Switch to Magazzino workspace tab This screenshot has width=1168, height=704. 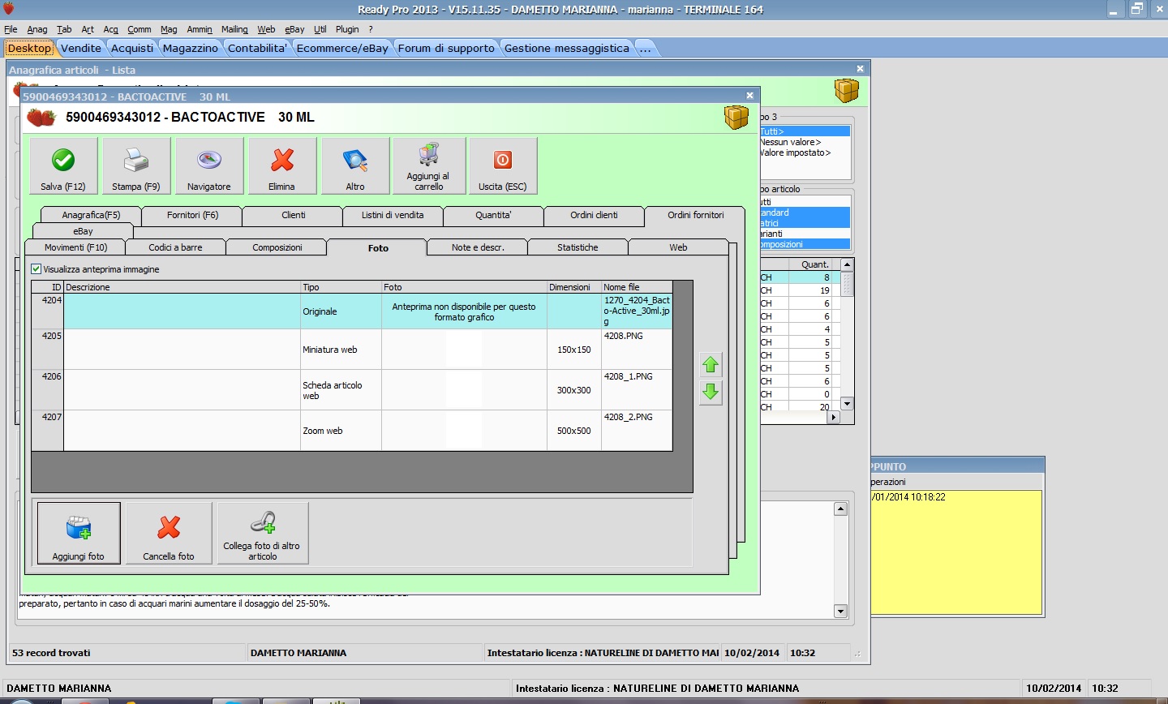click(191, 48)
